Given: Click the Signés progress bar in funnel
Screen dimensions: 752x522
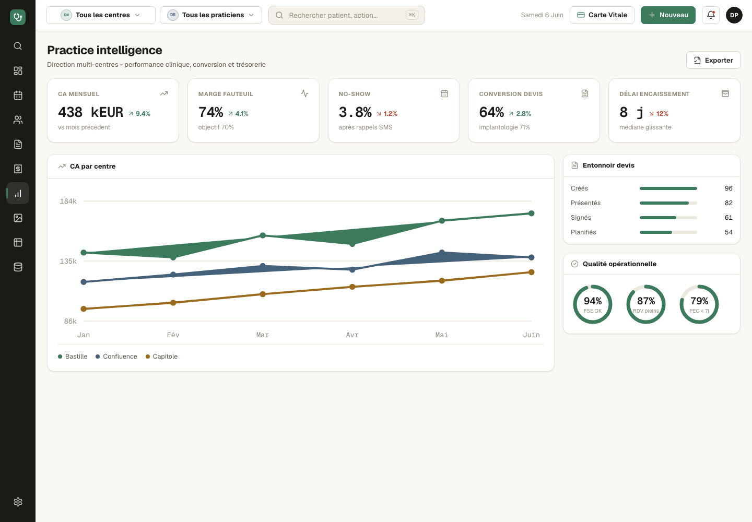Looking at the screenshot, I should [x=668, y=218].
